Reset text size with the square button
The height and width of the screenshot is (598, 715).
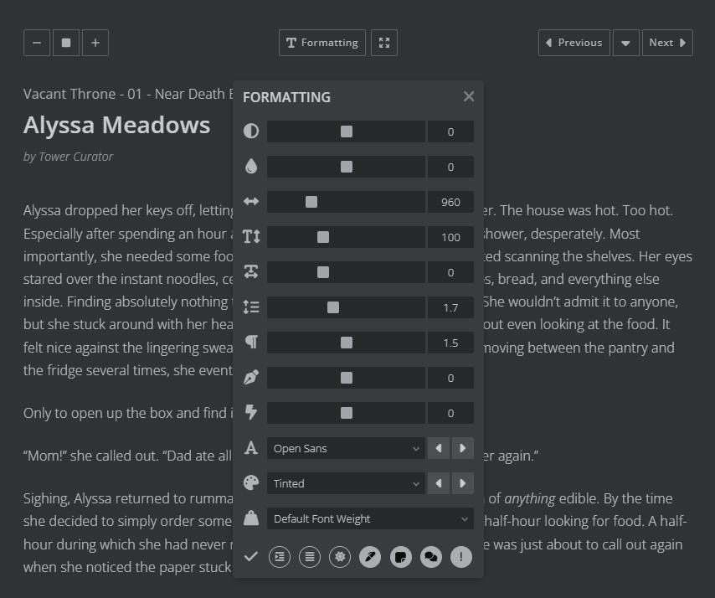(66, 43)
